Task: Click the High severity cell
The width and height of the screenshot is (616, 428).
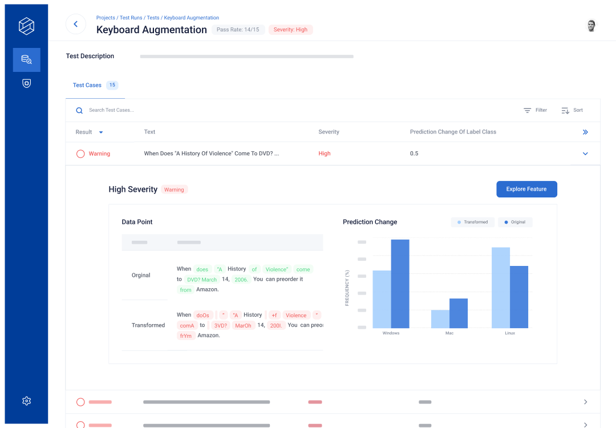Action: (325, 154)
